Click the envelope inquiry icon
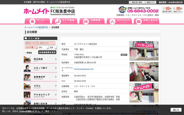 (x=139, y=22)
